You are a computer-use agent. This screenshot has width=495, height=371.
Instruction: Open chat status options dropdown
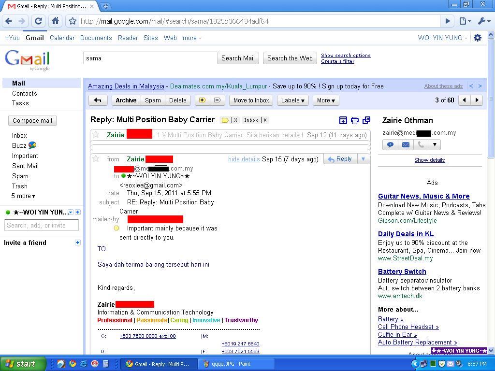point(71,213)
